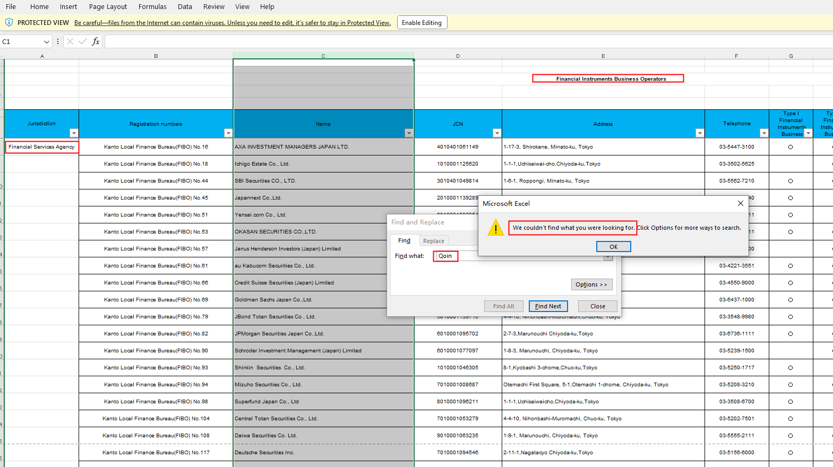Switch to the Replace tab
The height and width of the screenshot is (467, 833).
pos(433,241)
